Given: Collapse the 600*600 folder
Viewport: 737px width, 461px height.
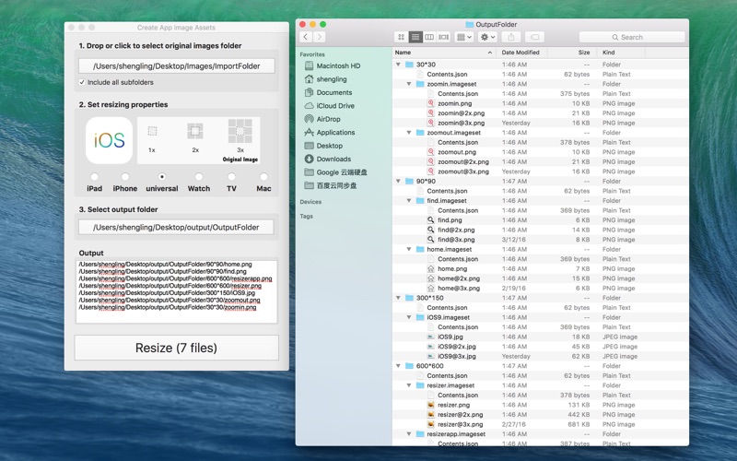Looking at the screenshot, I should click(x=398, y=366).
